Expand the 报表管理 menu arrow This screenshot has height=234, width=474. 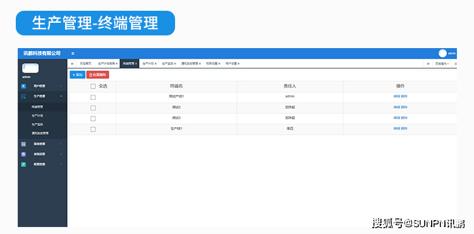(x=61, y=144)
